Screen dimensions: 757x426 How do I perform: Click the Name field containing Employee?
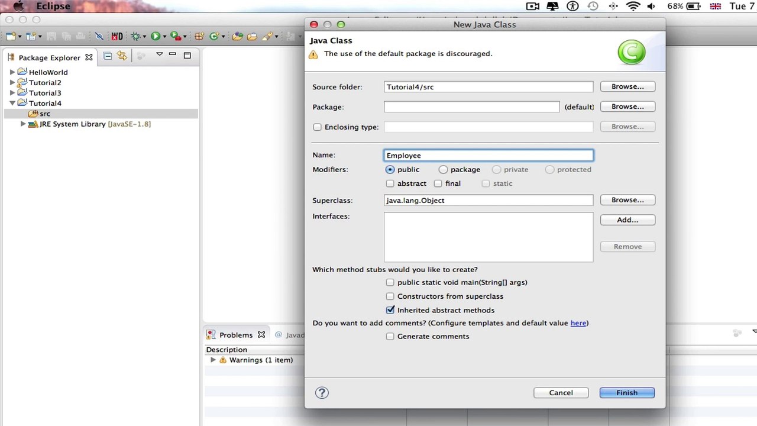coord(489,156)
